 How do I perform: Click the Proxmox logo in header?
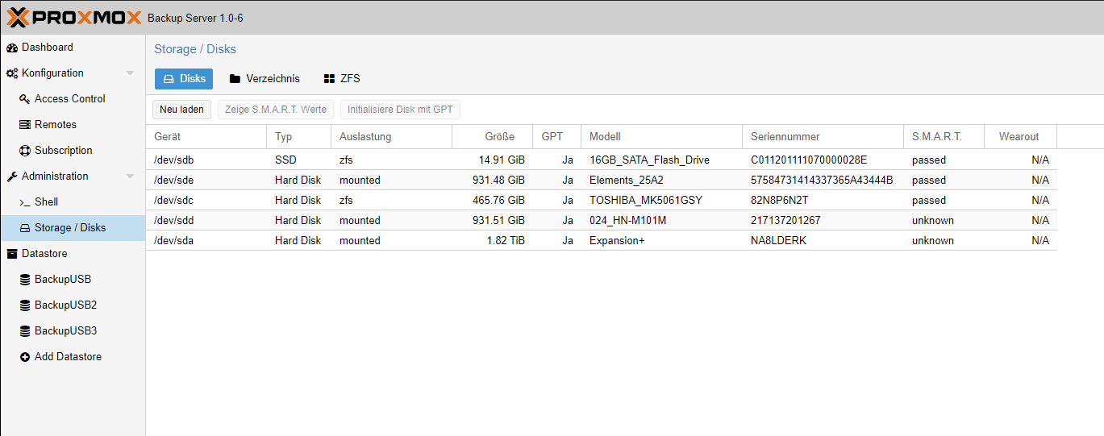[x=74, y=17]
